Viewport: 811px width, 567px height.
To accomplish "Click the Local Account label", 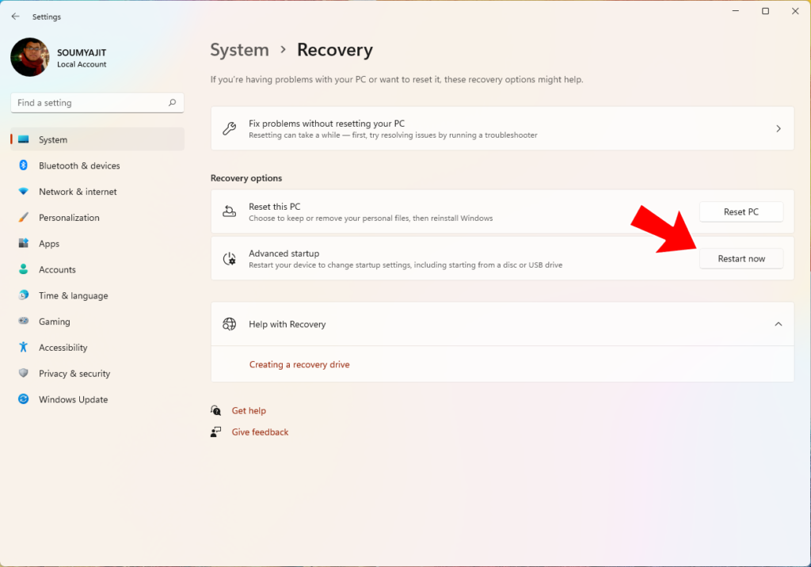I will [82, 64].
